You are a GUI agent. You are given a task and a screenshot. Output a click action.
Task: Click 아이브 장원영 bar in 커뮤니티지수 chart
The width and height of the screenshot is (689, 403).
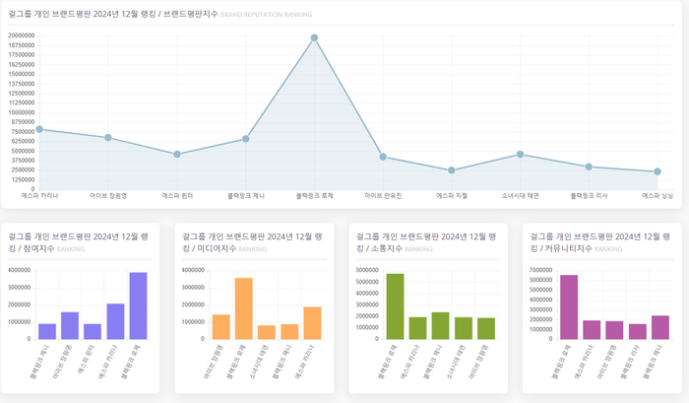click(615, 330)
